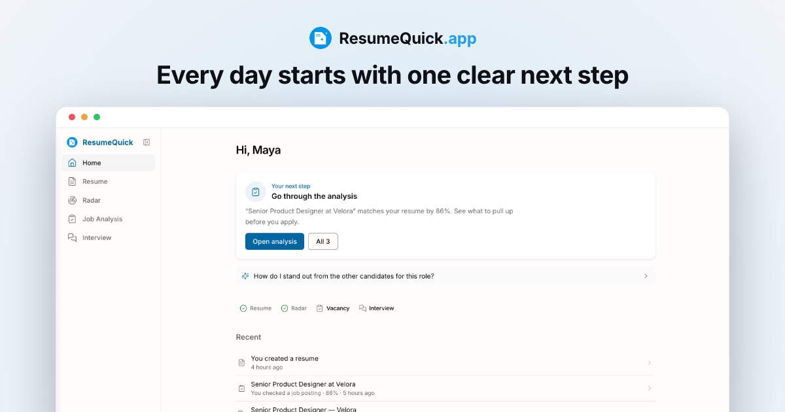
Task: Click the green check icon next to Radar step
Action: (285, 308)
